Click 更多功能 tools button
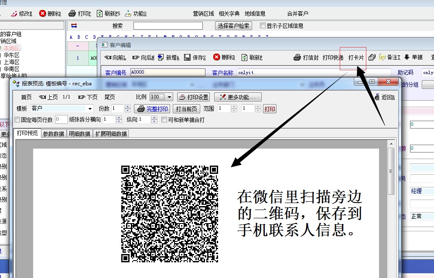The width and height of the screenshot is (434, 278). pos(240,97)
